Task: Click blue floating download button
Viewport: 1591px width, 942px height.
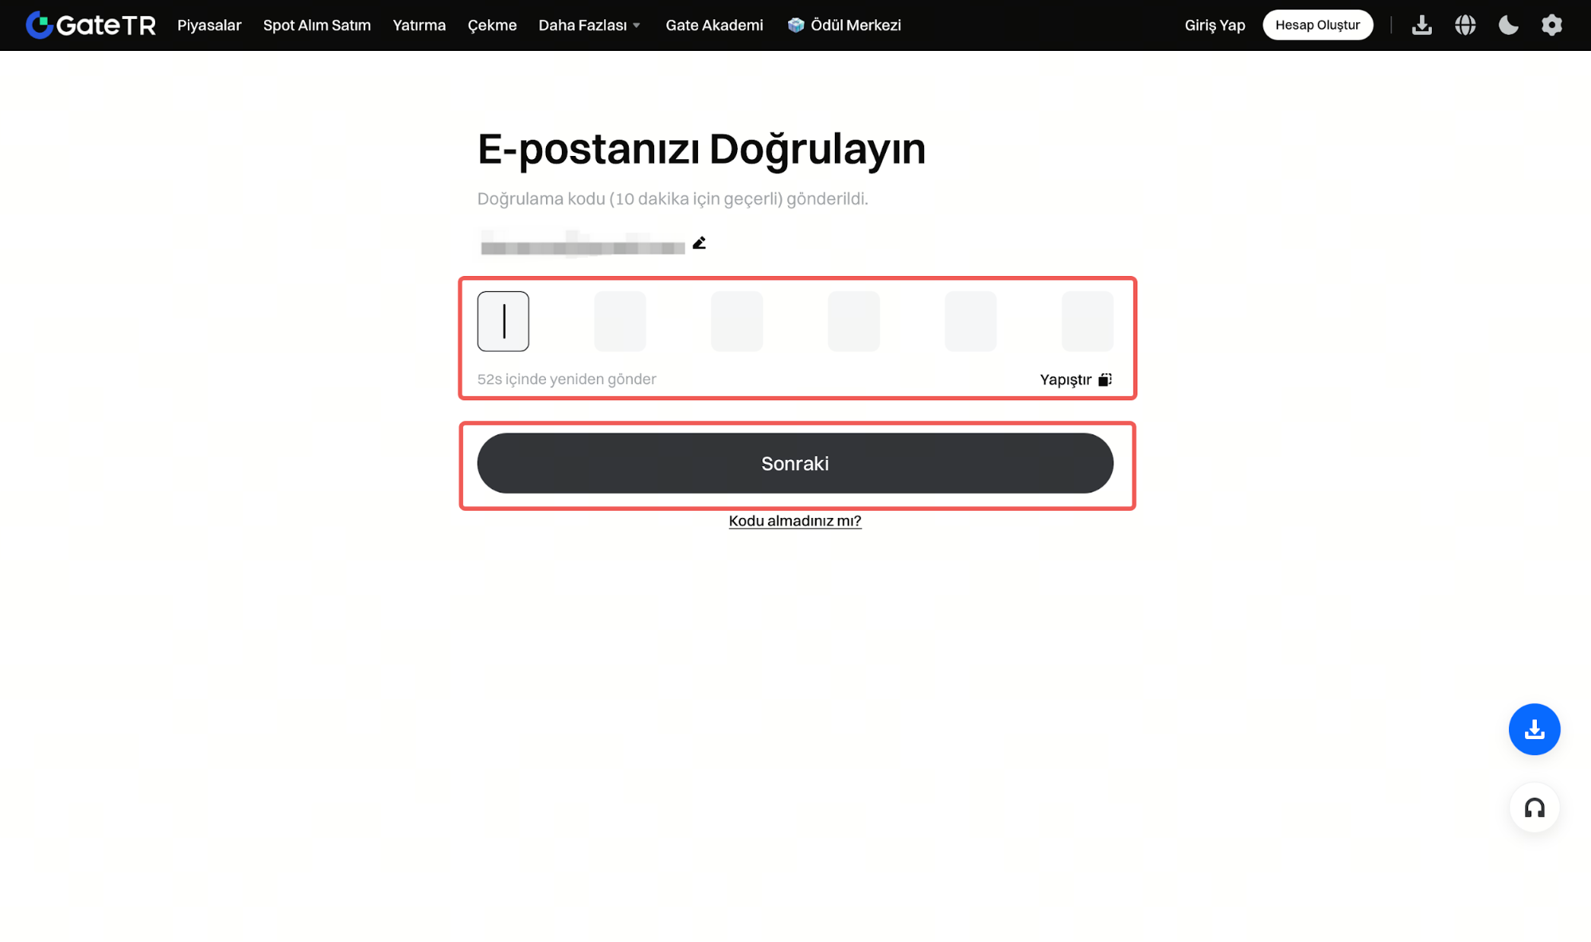Action: [x=1534, y=729]
